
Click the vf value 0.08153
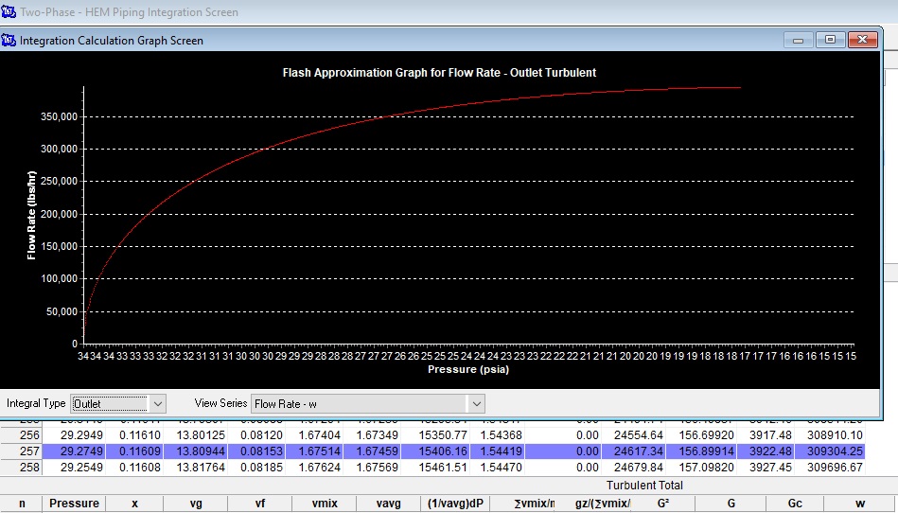[x=262, y=451]
